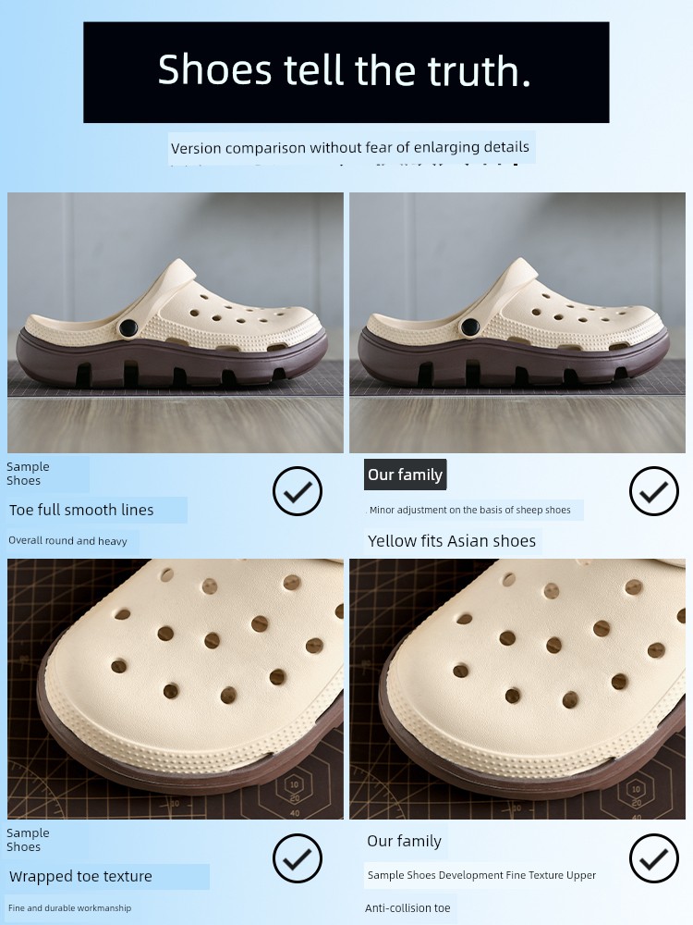Click the Shoes tell the truth banner

346,72
